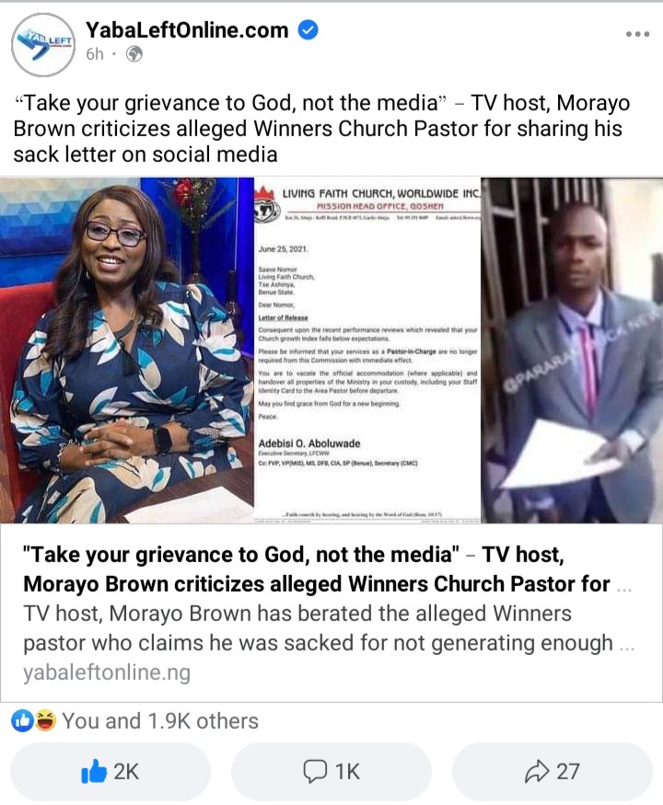
Task: Click the article description snippet text
Action: pos(319,627)
